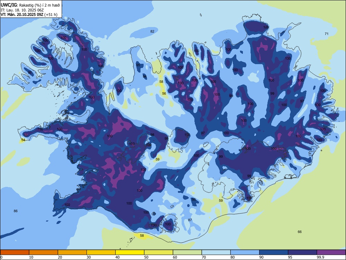Pick the pale yellow 50–60 legend swatch
346x260 pixels.
159,252
